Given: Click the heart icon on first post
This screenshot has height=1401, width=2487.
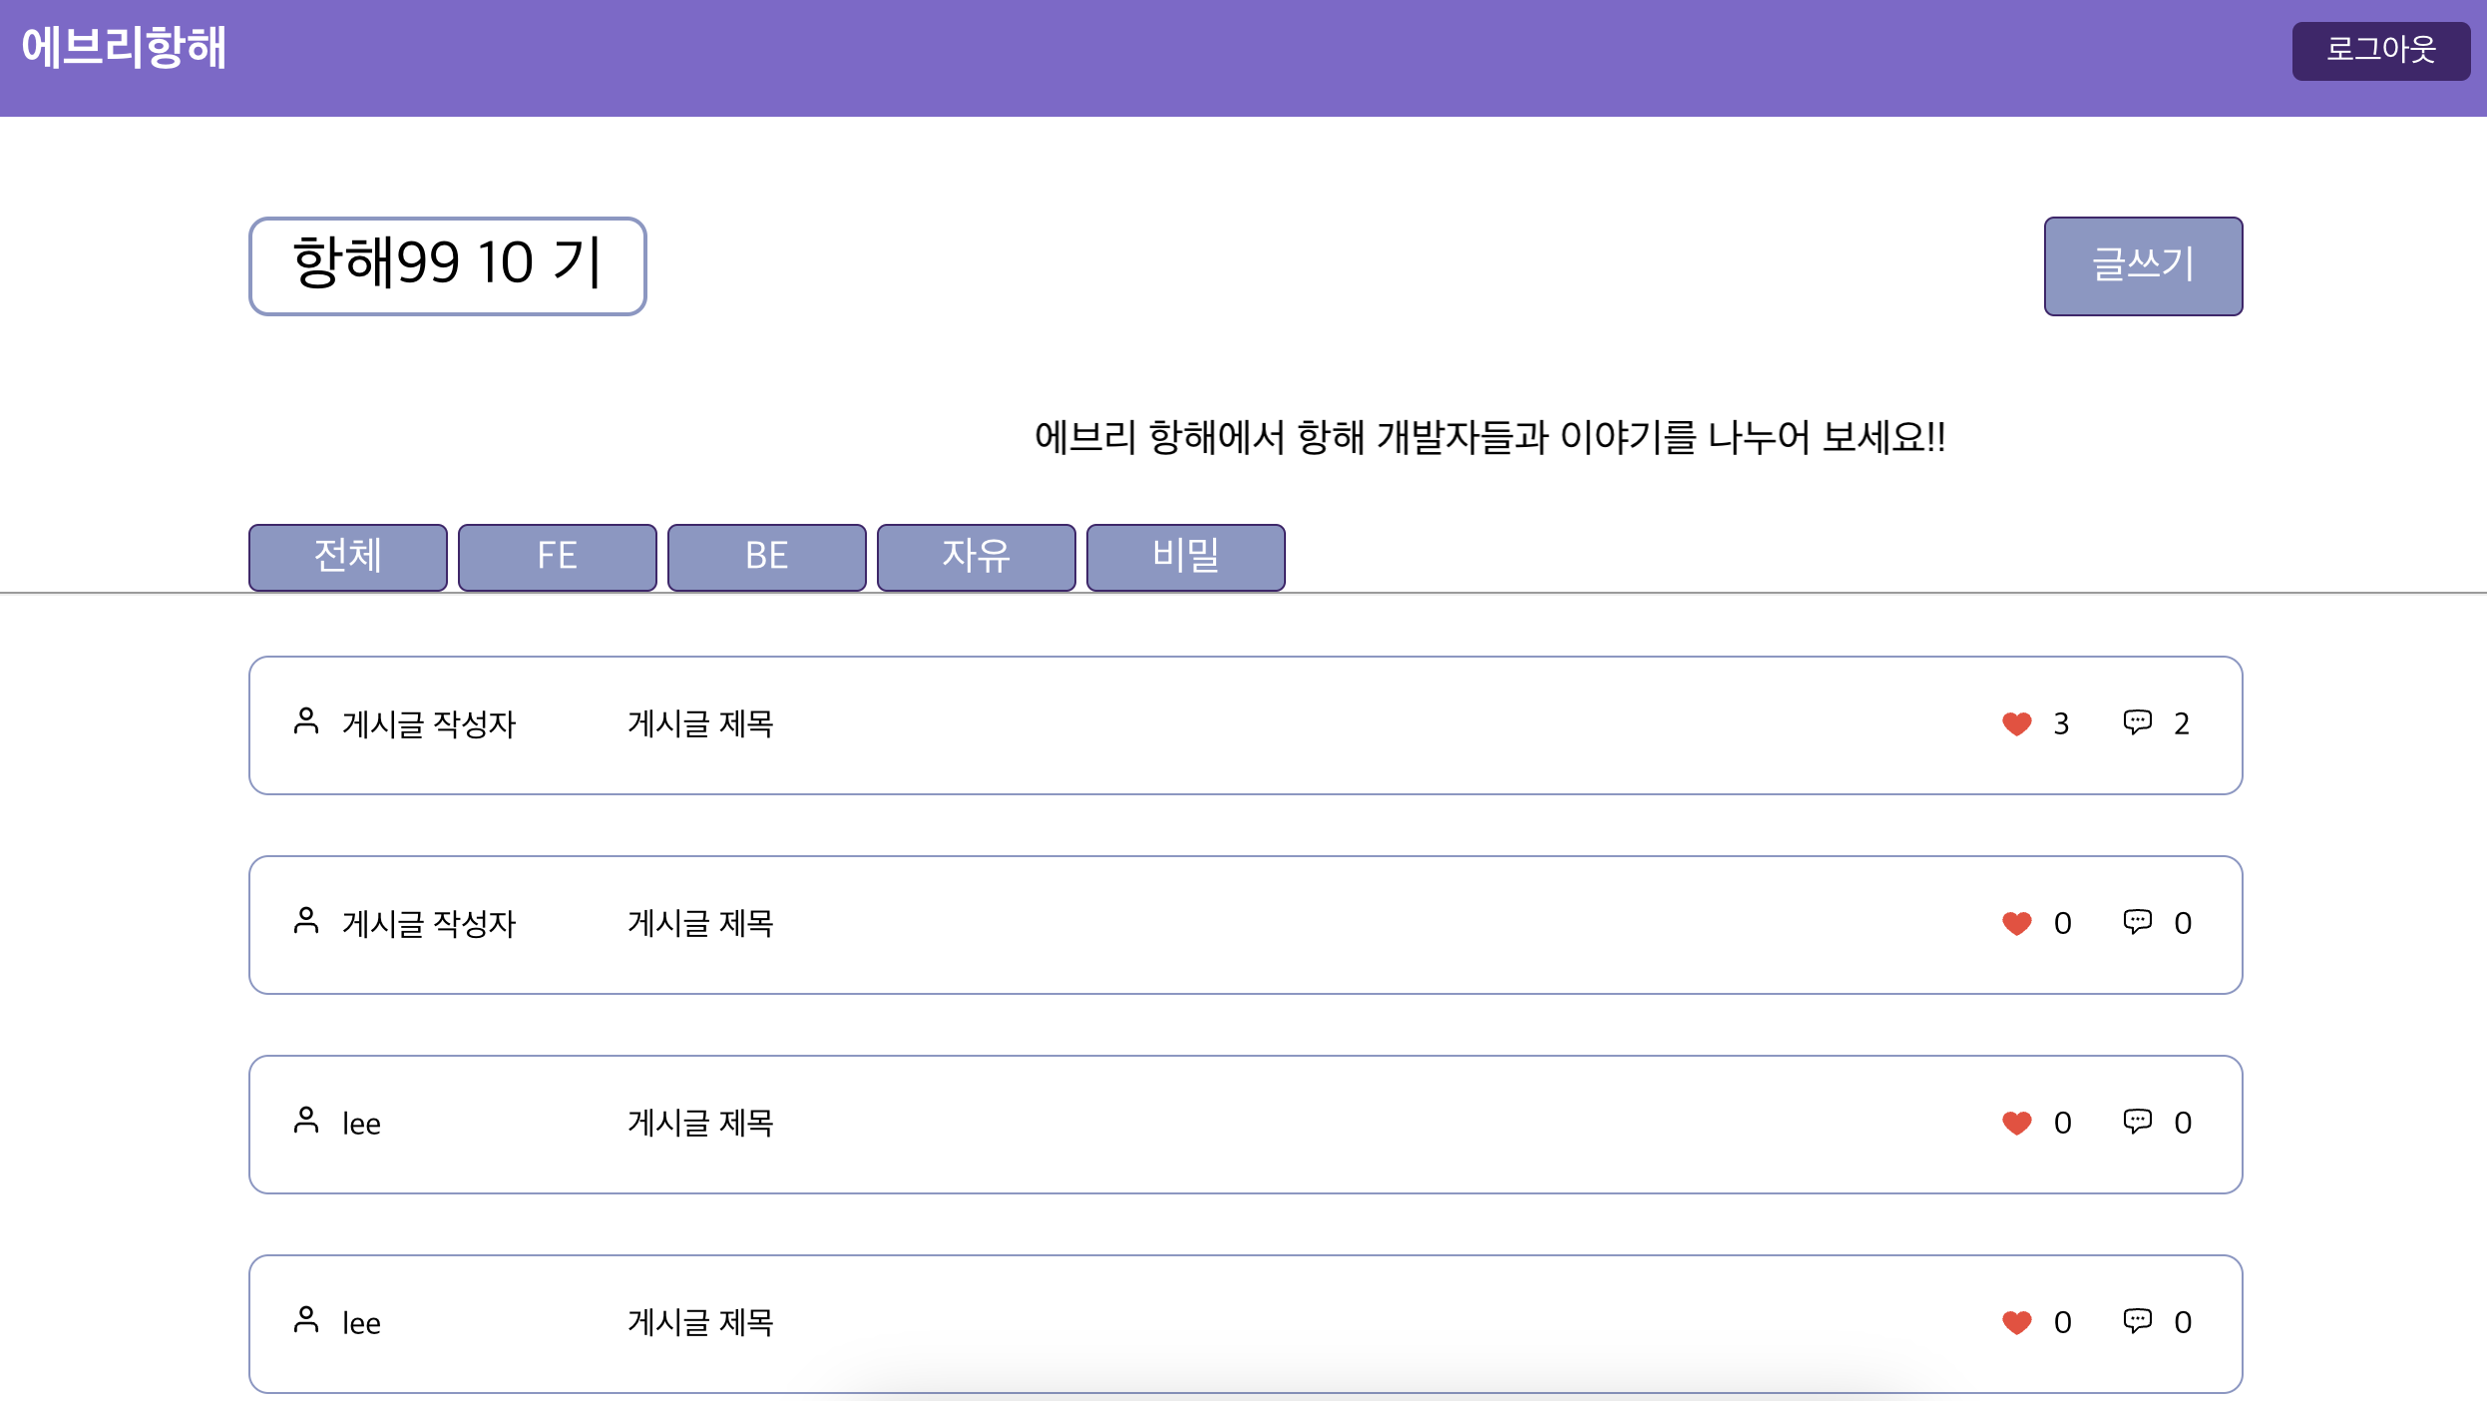Looking at the screenshot, I should [x=2016, y=723].
